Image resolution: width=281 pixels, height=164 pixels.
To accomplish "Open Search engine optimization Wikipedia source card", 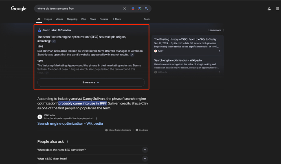I will (178, 60).
